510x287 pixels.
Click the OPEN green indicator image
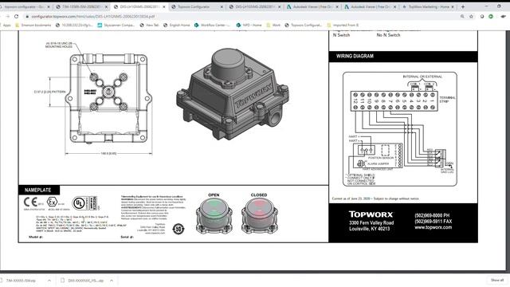[x=214, y=216]
